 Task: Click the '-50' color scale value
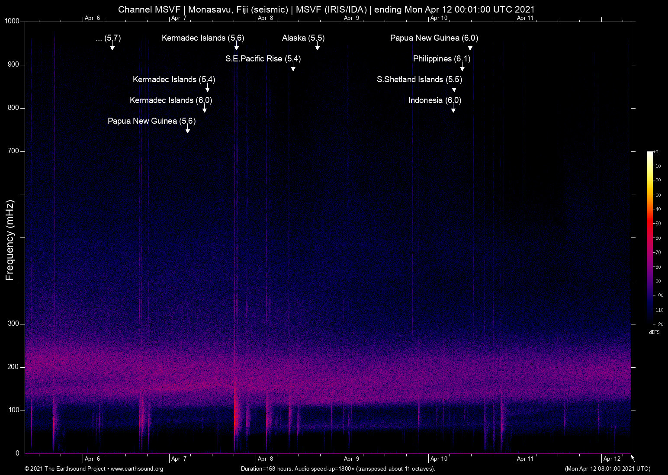pyautogui.click(x=657, y=224)
